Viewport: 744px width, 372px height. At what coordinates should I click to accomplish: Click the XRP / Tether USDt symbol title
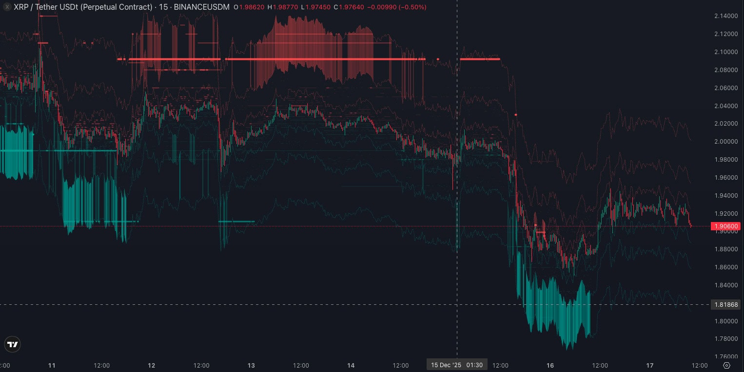[x=83, y=7]
